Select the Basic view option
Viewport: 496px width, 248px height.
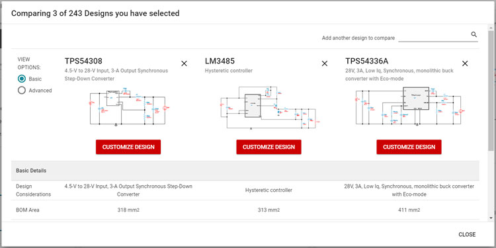(x=22, y=79)
